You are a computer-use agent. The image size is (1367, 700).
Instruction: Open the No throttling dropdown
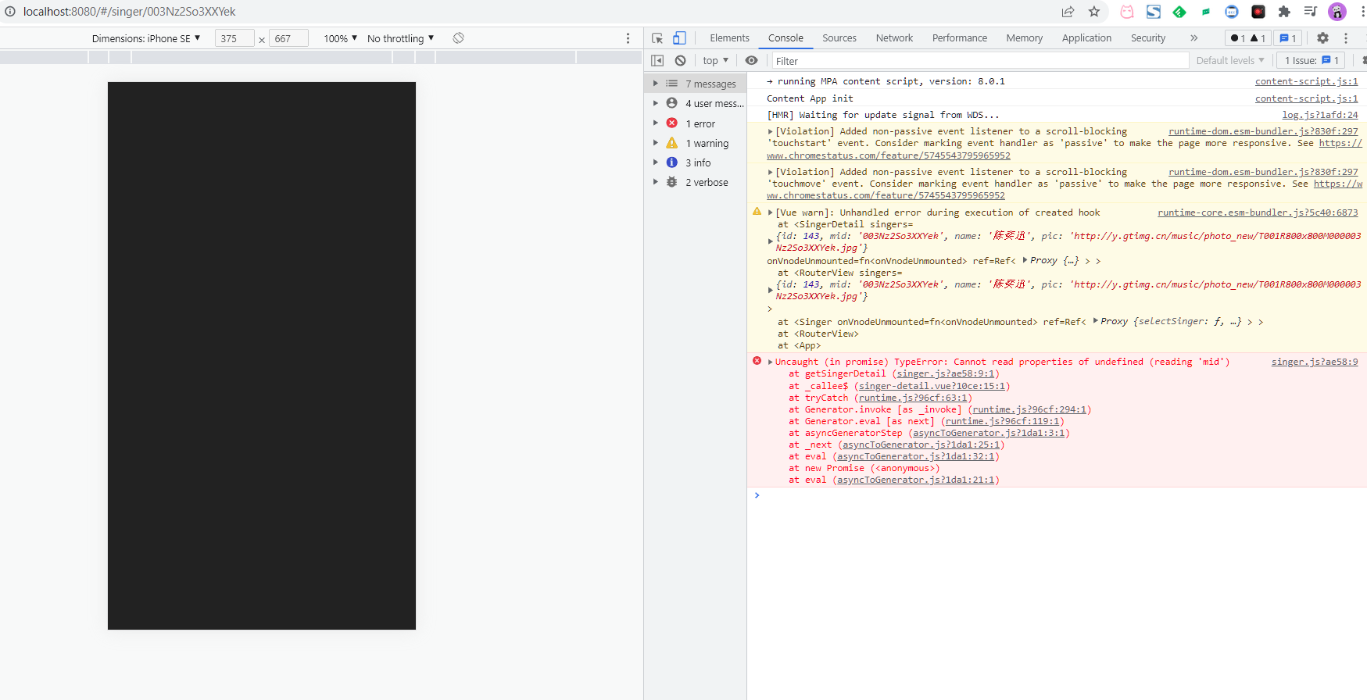400,38
